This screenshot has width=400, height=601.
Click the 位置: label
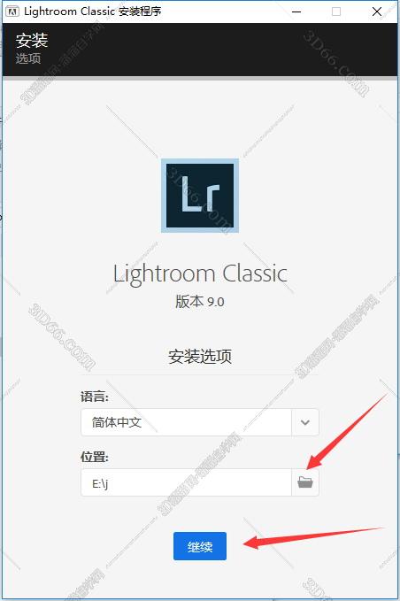[x=95, y=457]
